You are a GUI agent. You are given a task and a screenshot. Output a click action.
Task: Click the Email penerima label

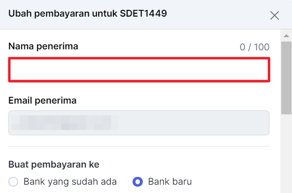click(x=43, y=101)
